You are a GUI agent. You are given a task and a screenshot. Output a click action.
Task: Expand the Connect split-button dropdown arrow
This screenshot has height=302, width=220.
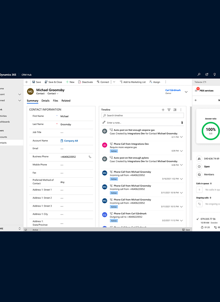[114, 82]
